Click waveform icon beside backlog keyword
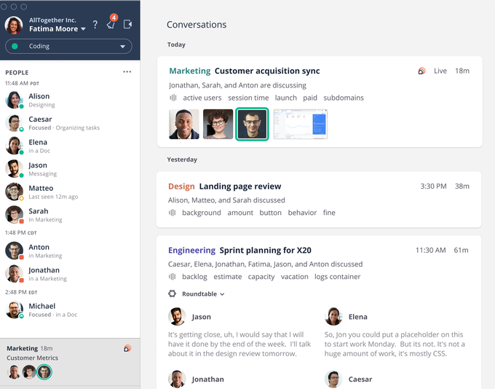The image size is (495, 389). click(173, 277)
